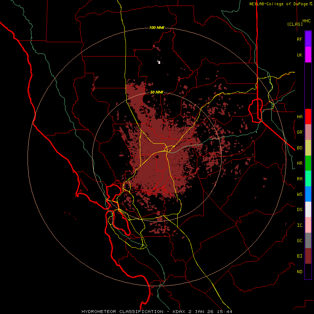Click the WS legend label
Screen dimensions: 314x314
coord(299,194)
